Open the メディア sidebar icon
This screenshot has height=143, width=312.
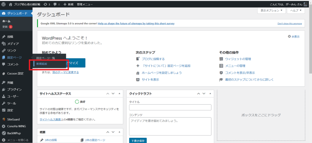pyautogui.click(x=3, y=44)
